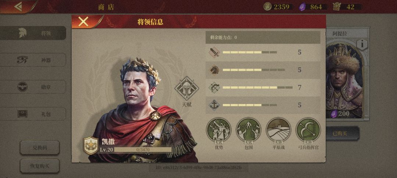Click the 兑换码 button
This screenshot has height=178, width=397.
coord(40,148)
